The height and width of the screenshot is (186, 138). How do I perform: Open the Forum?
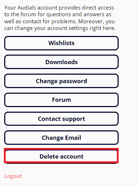pyautogui.click(x=61, y=100)
